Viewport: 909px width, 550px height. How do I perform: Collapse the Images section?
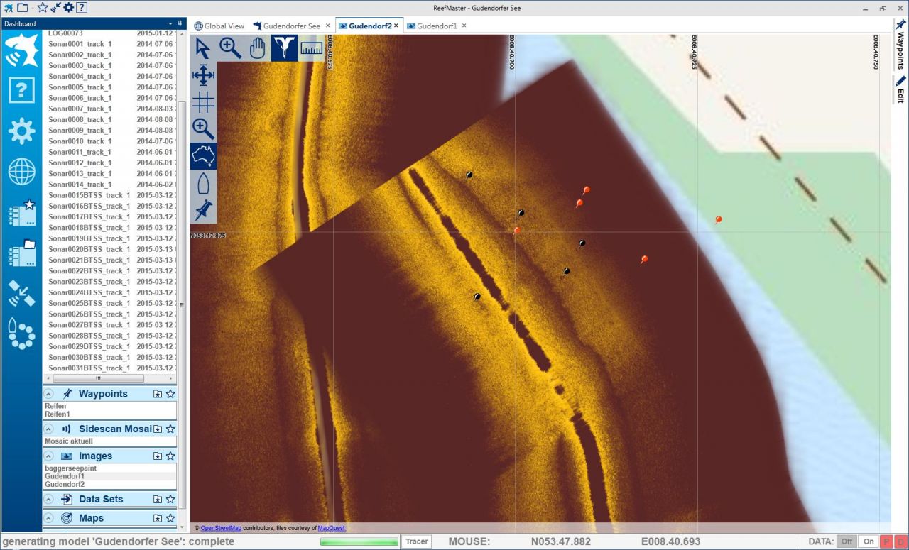tap(48, 456)
